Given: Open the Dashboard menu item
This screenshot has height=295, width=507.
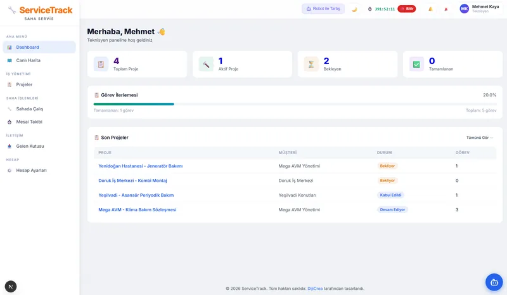Looking at the screenshot, I should tap(39, 48).
